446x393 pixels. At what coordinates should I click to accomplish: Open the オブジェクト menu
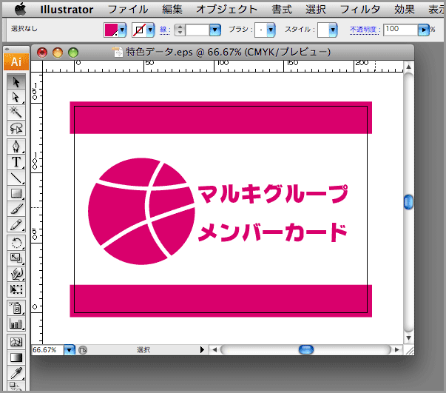tap(227, 10)
